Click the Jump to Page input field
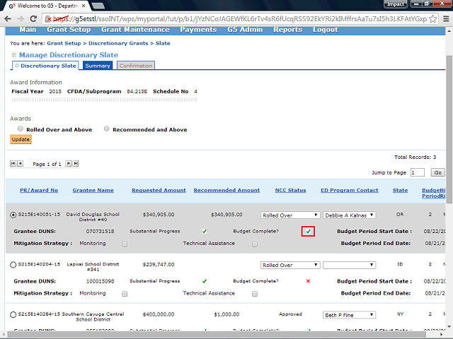The height and width of the screenshot is (339, 453). pyautogui.click(x=418, y=172)
